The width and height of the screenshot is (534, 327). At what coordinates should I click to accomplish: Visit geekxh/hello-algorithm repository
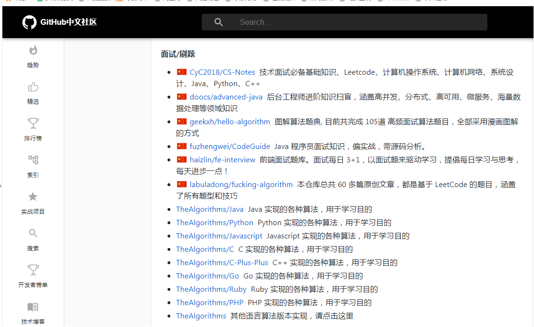pyautogui.click(x=230, y=121)
